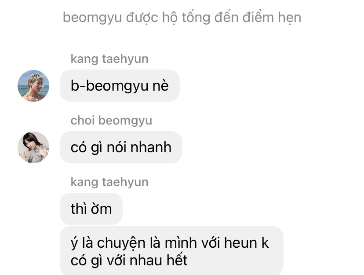The image size is (364, 275).
Task: Select the 'thì ờm' message bubble
Action: (x=91, y=209)
